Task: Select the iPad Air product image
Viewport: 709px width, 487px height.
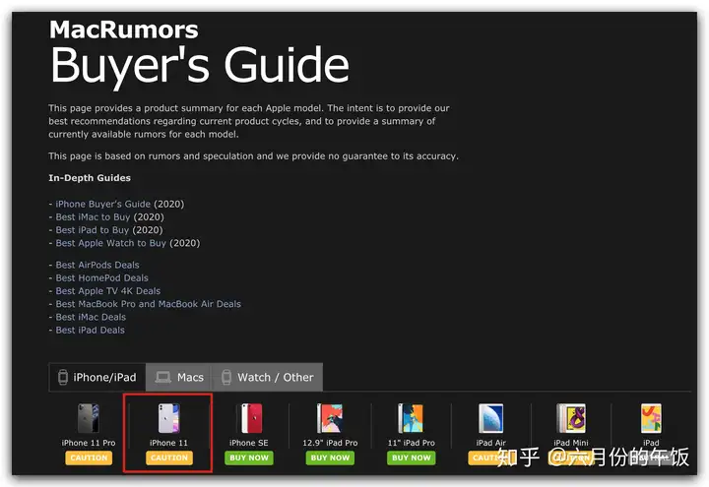Action: tap(490, 418)
